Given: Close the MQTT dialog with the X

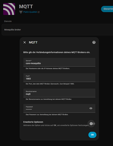Looking at the screenshot, I should pos(25,42).
